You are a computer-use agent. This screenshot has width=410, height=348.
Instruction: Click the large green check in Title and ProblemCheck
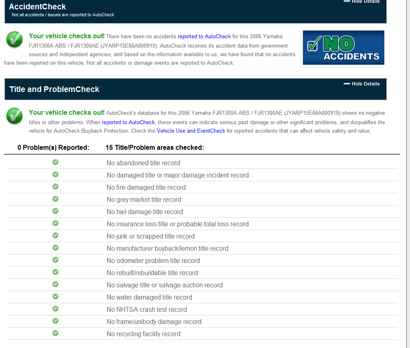(14, 116)
